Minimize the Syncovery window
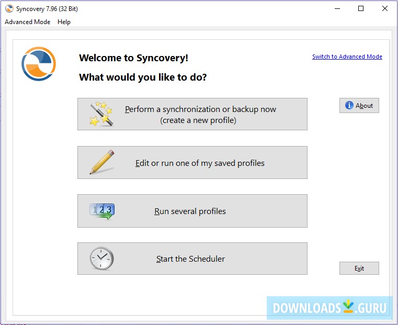The image size is (398, 325). (337, 8)
